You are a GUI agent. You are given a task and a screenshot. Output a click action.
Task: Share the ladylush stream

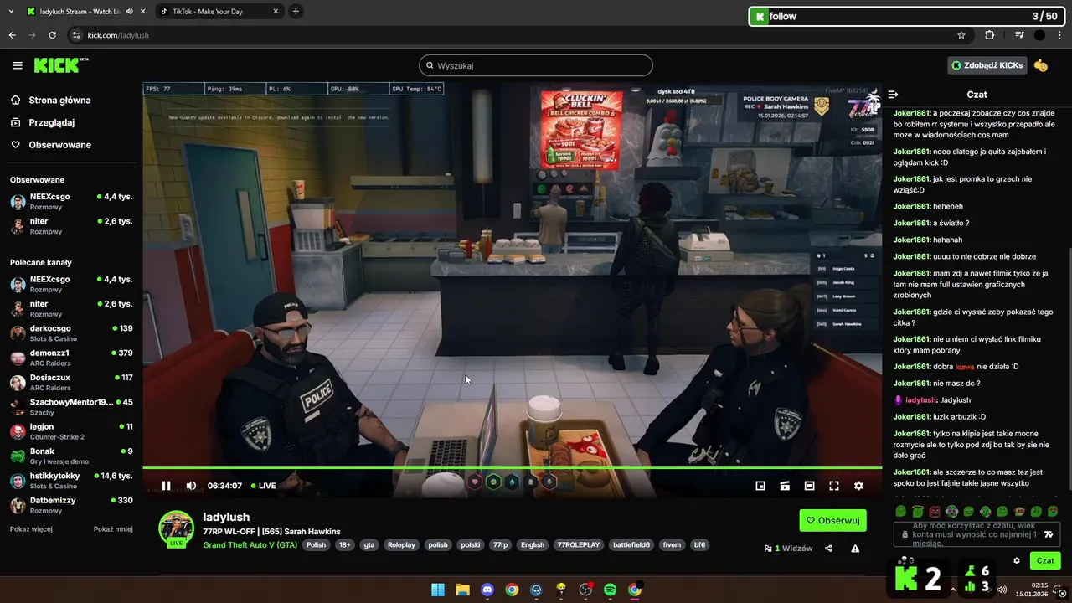(828, 549)
